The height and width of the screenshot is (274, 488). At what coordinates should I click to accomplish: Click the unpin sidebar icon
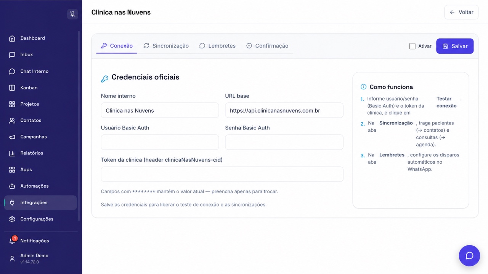coord(72,14)
